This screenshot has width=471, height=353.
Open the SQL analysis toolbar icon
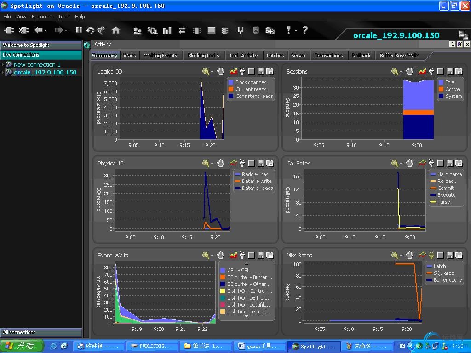click(x=152, y=30)
